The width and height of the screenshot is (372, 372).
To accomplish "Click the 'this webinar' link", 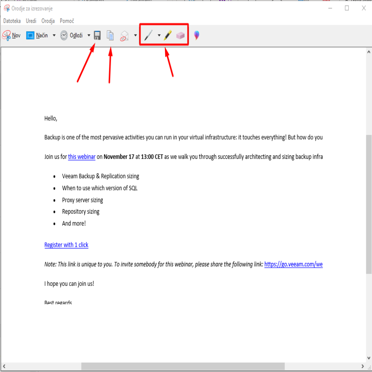I will 82,157.
